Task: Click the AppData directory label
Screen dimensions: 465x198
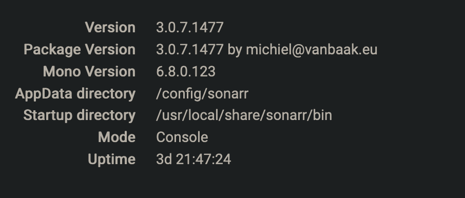Action: click(x=75, y=94)
